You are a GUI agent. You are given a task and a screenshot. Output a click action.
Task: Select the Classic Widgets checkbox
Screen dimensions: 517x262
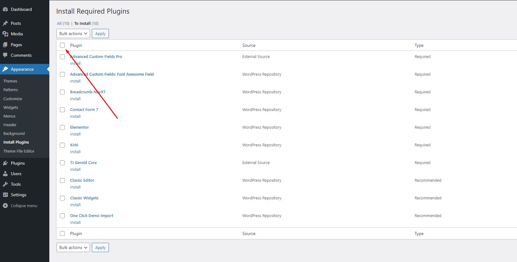[62, 198]
